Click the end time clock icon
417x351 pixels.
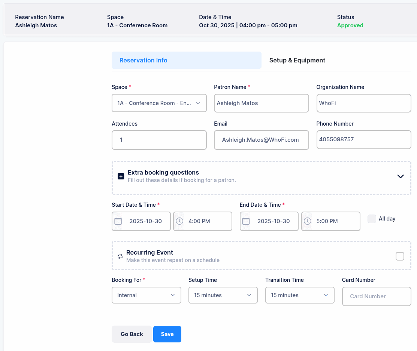pos(308,221)
